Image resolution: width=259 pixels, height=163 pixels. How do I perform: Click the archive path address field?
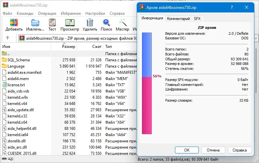coord(78,38)
